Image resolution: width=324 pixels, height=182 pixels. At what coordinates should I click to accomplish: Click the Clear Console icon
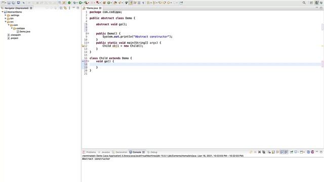[269, 152]
